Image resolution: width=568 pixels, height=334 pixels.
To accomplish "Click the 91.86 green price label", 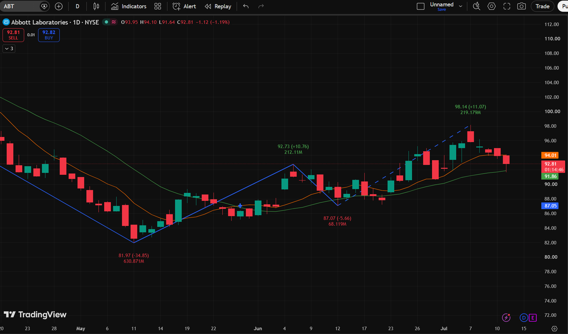I will pyautogui.click(x=550, y=176).
